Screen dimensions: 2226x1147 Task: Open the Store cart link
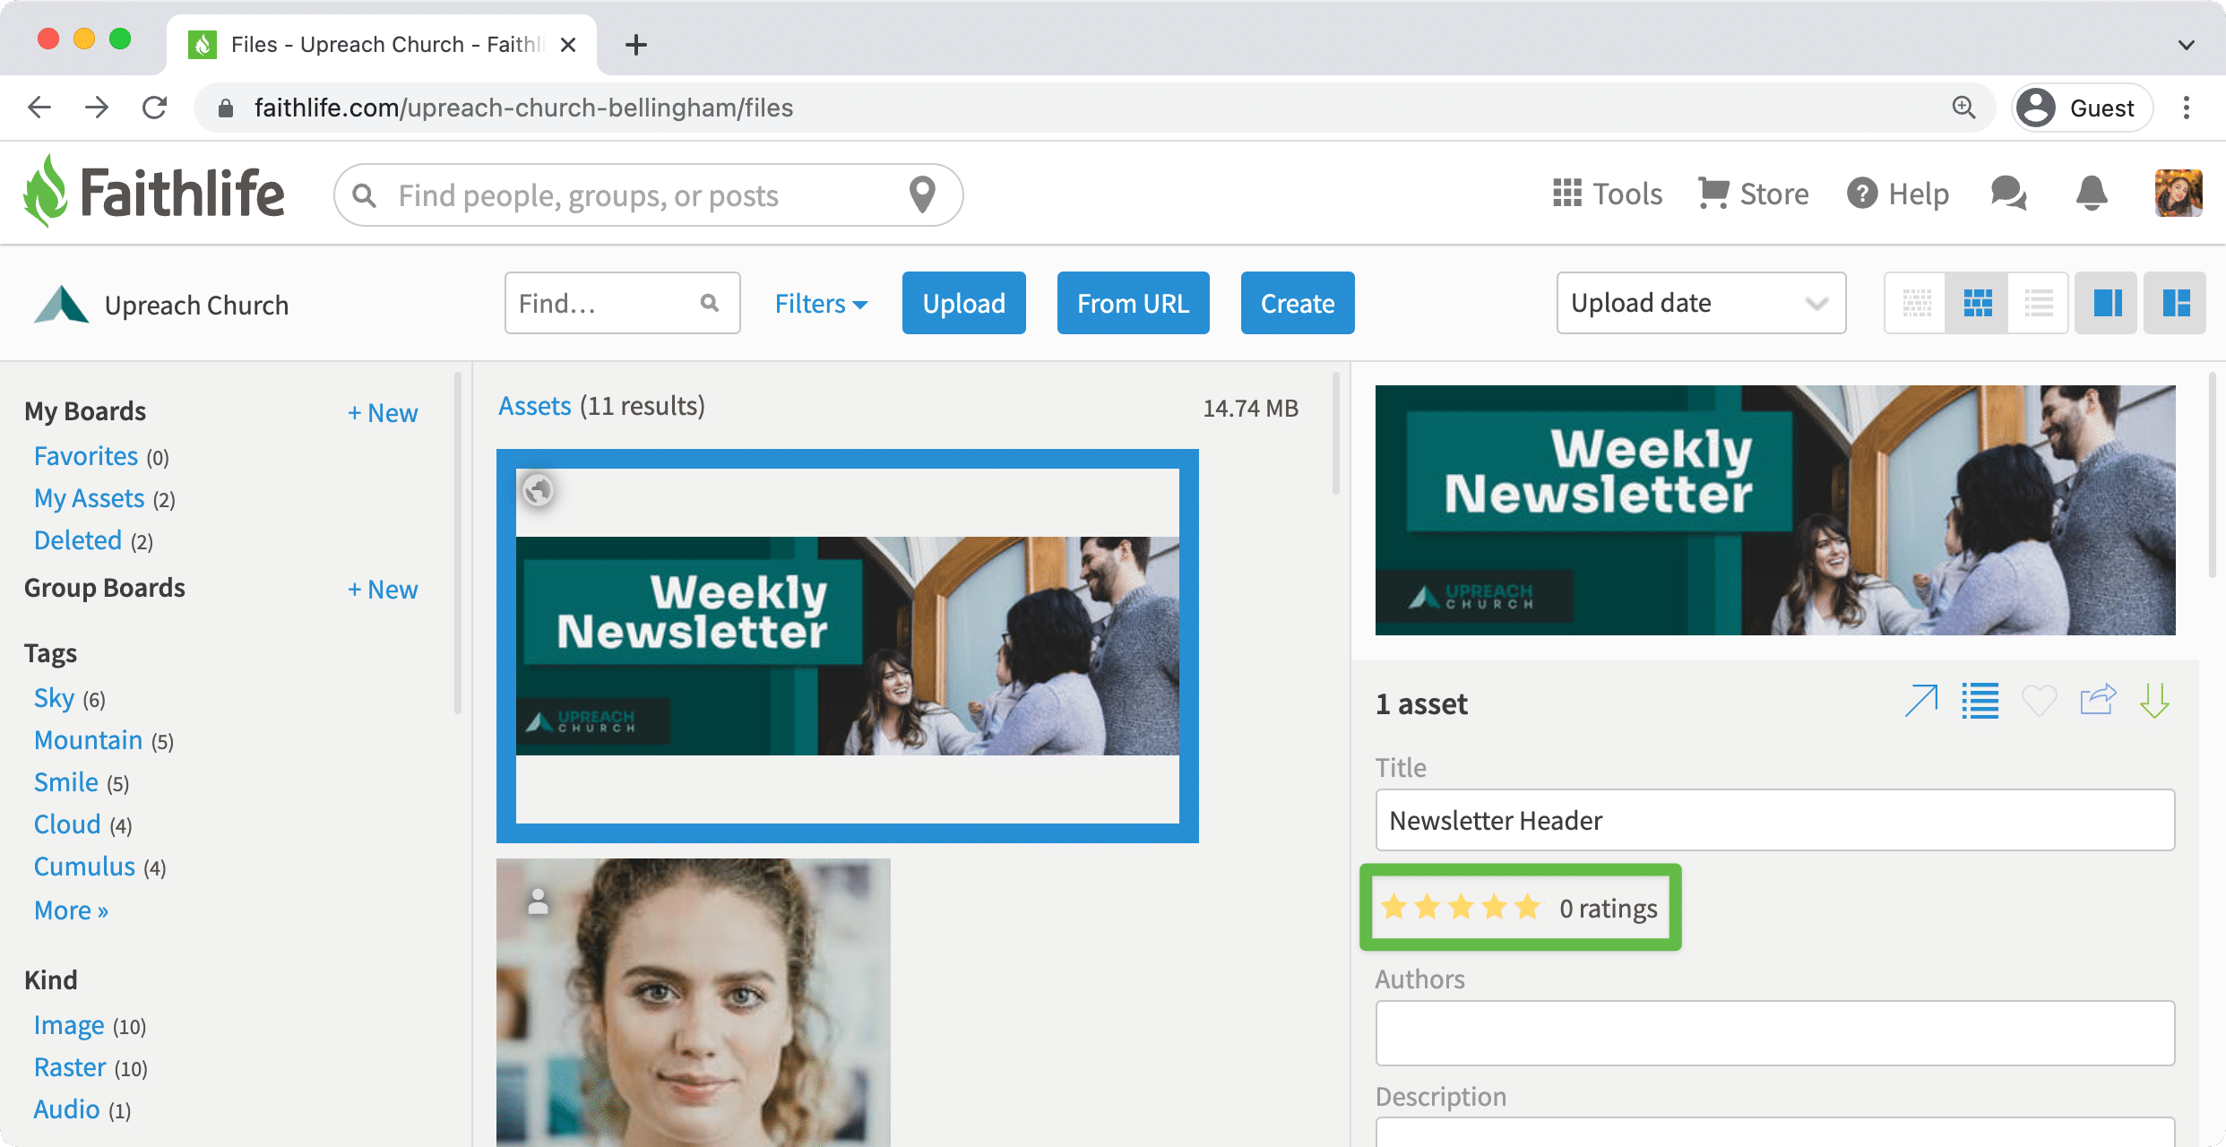(1754, 194)
